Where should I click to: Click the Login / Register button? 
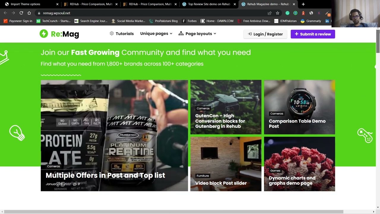tap(265, 34)
